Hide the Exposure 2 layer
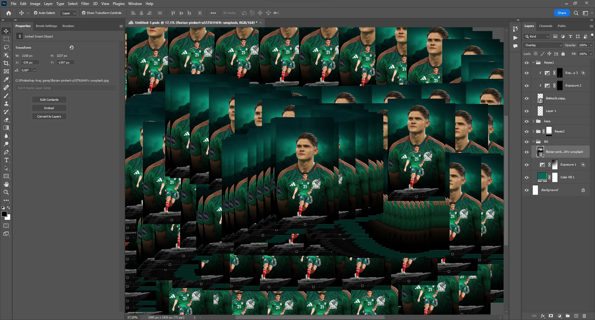The image size is (595, 320). 527,86
